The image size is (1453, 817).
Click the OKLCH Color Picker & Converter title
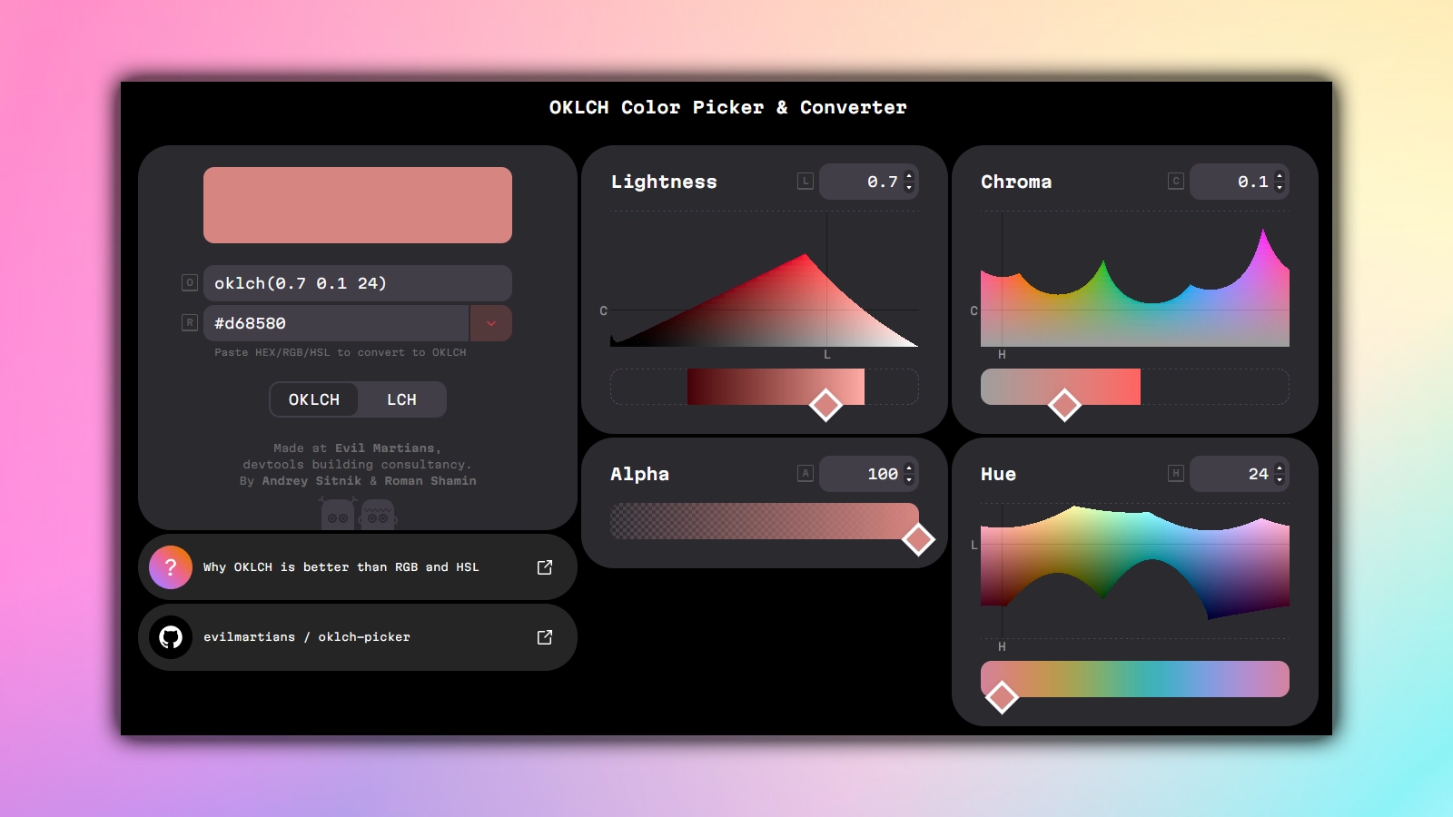coord(727,107)
